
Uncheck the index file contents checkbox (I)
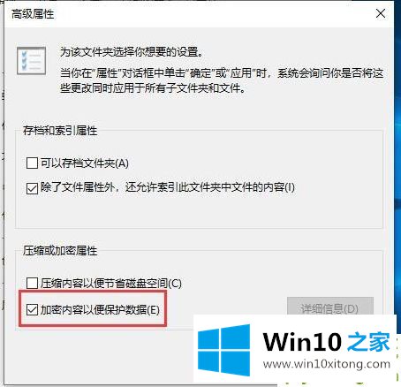(x=32, y=188)
